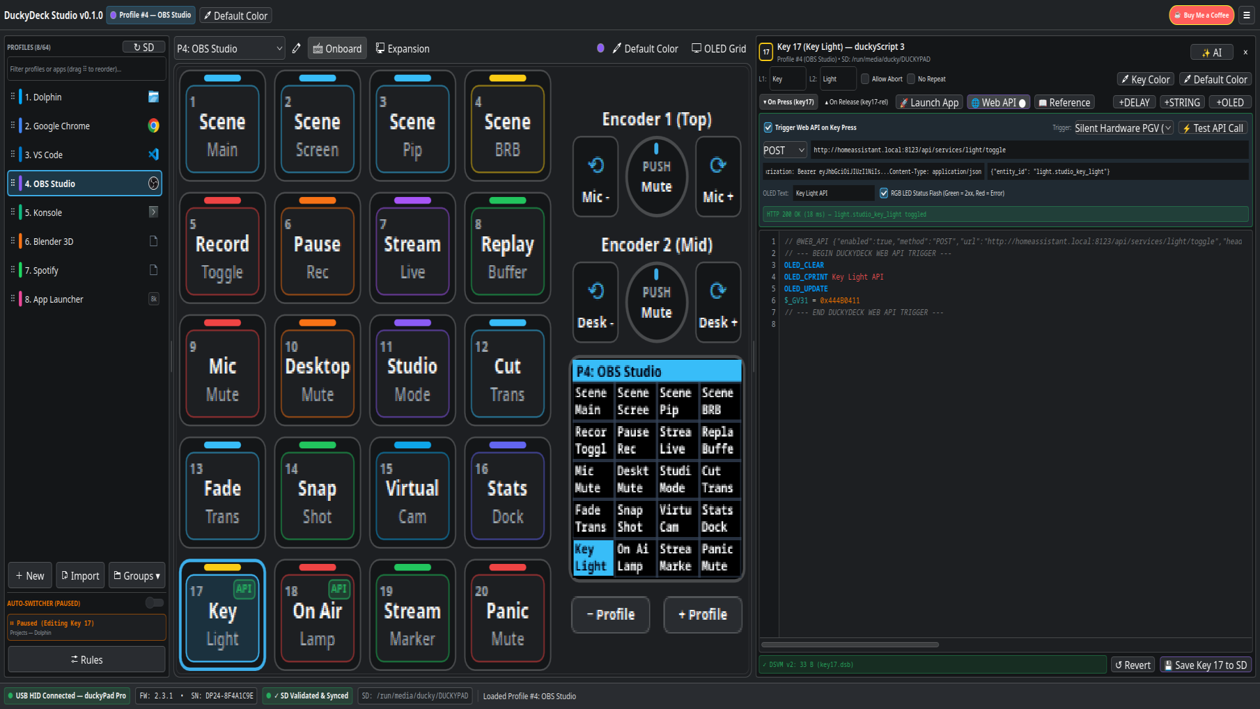Open the Silent Hardware PGV trigger dropdown

coord(1123,128)
